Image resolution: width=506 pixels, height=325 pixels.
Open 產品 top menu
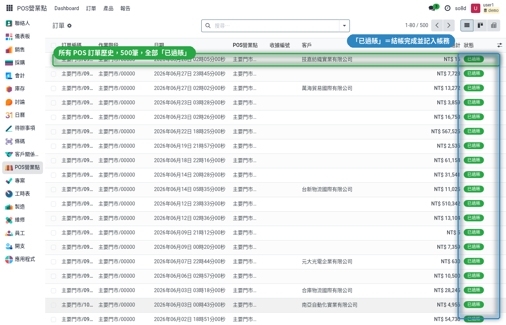click(108, 8)
